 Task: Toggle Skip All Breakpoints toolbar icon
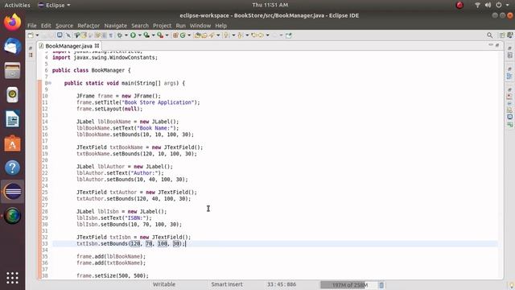(x=68, y=35)
